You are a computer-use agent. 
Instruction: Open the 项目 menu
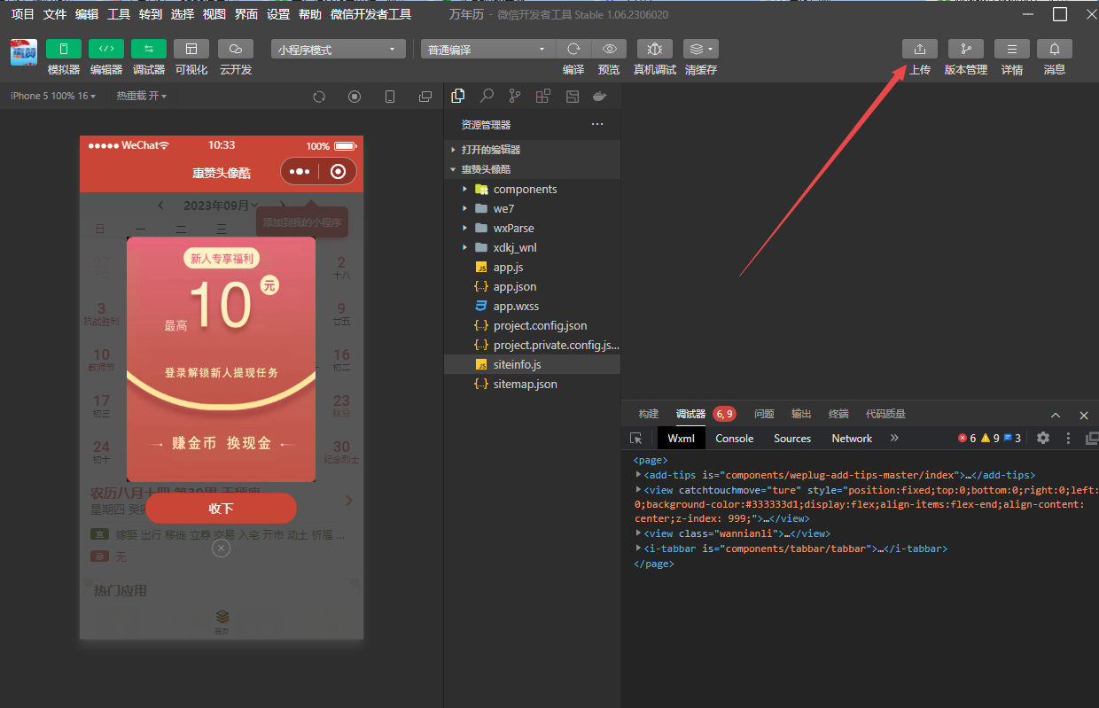click(x=22, y=14)
